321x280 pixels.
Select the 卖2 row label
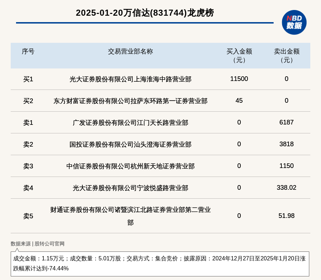pos(28,144)
